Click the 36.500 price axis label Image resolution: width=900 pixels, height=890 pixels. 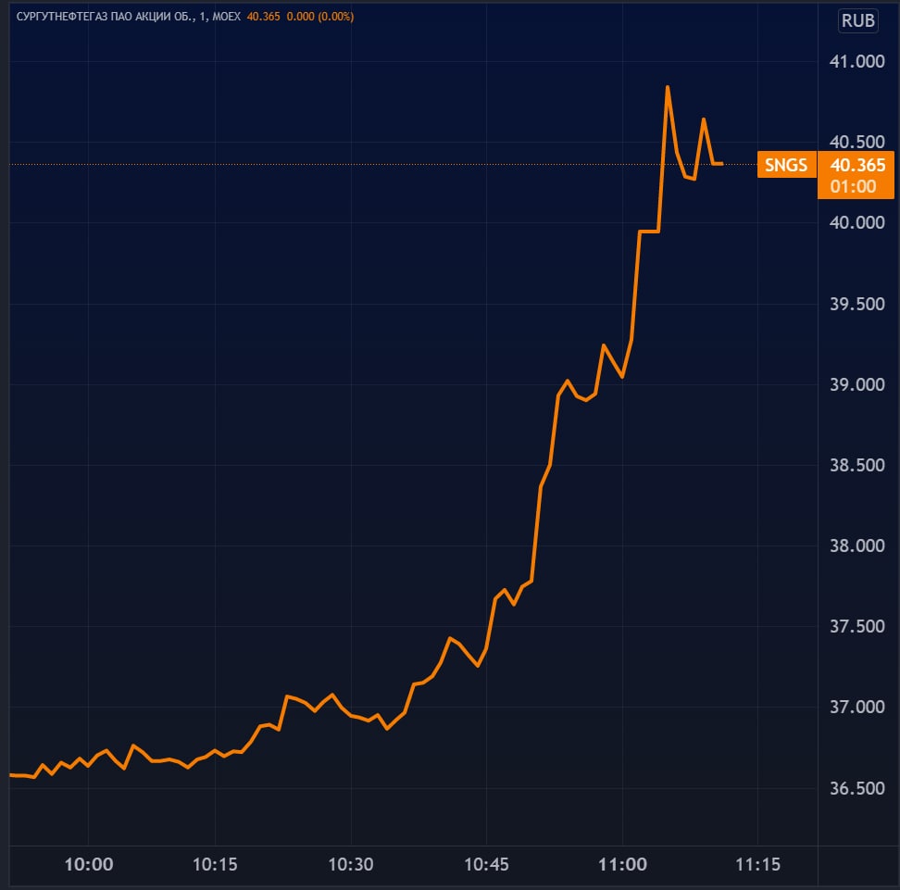(x=857, y=788)
